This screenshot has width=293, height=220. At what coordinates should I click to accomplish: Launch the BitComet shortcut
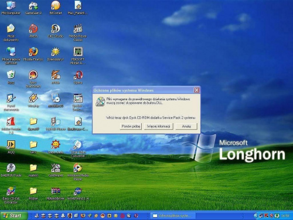(x=56, y=8)
